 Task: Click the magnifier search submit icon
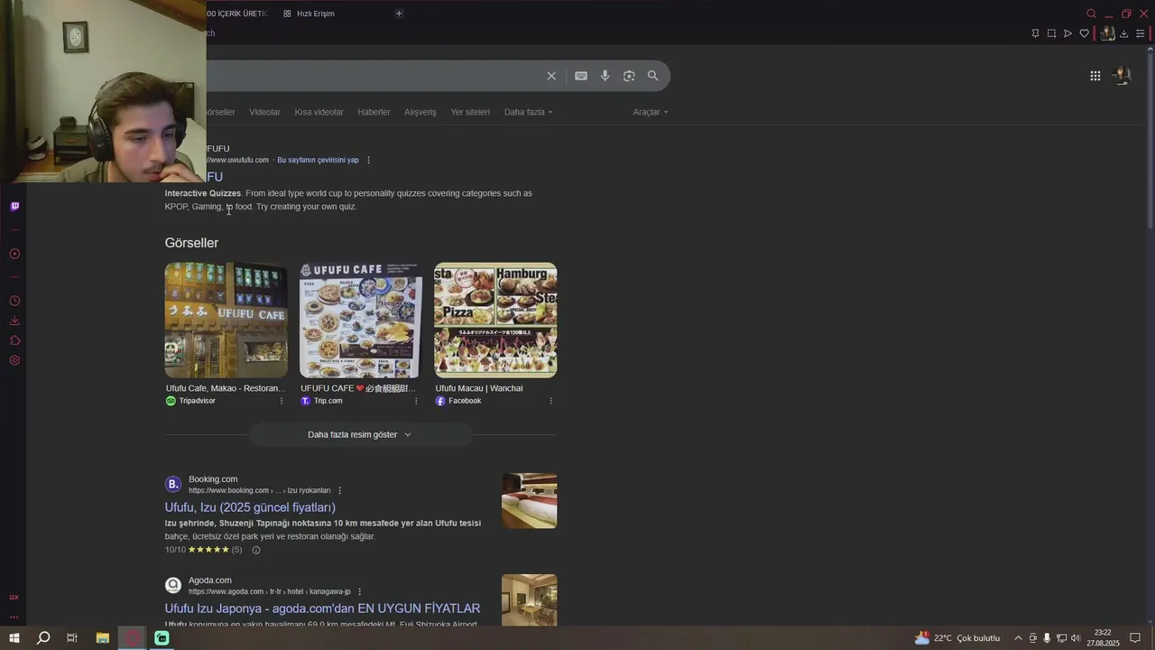tap(652, 76)
